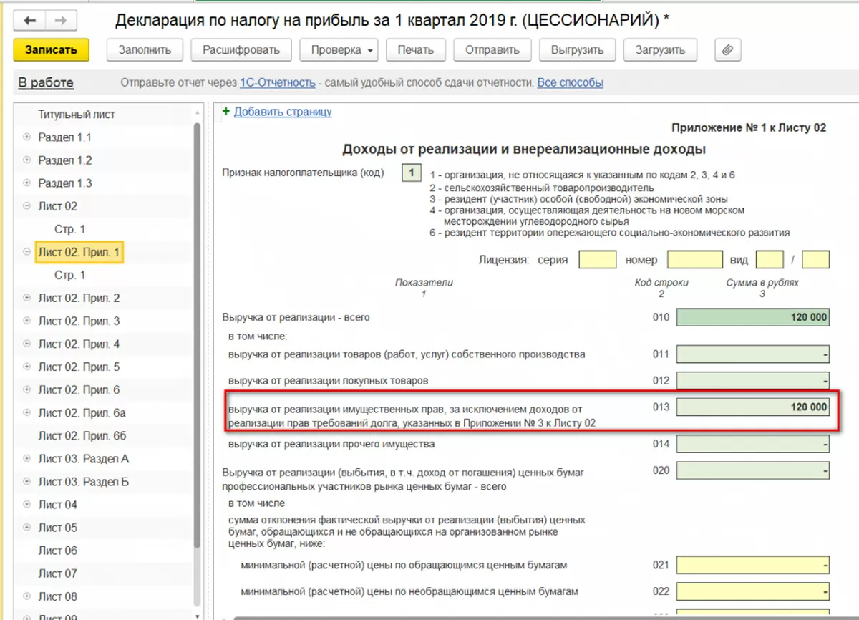Expand Лист 02. Прил. 4 node
Viewport: 859px width, 620px height.
click(27, 344)
